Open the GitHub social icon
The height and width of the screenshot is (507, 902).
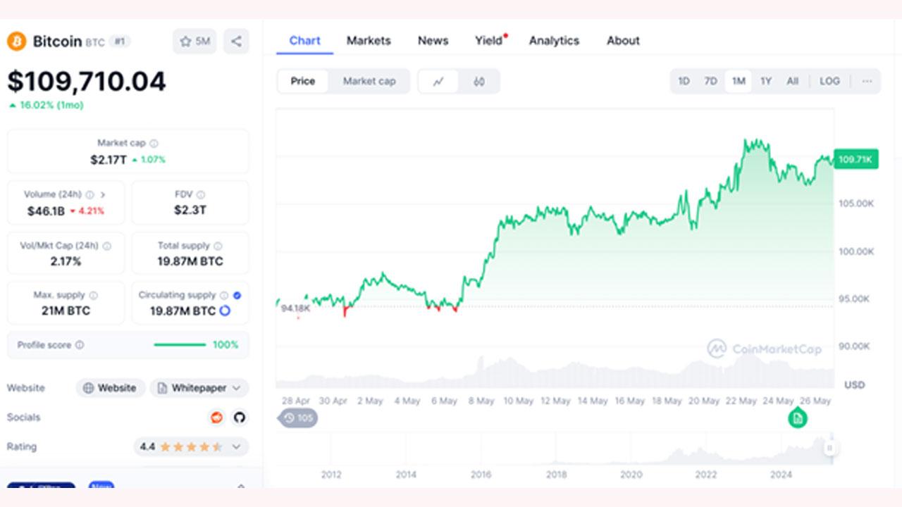click(240, 418)
